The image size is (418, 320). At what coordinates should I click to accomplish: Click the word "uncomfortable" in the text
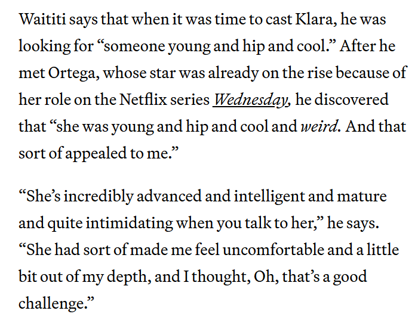pos(273,250)
